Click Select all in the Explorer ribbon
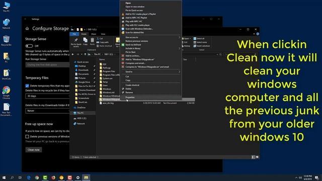 click(199, 39)
